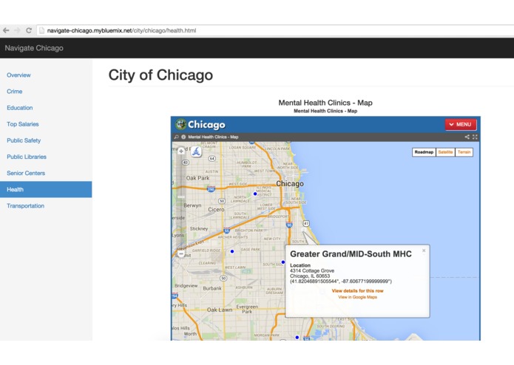Click the Navigate Chicago brand title
Screen dimensions: 514x365
(x=34, y=48)
